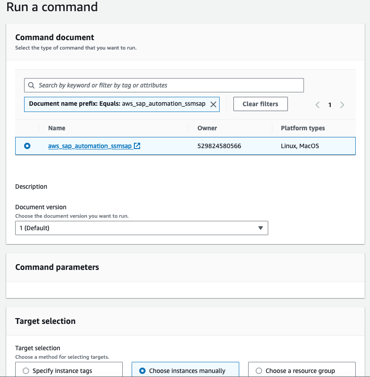Sort by the Owner column header

pyautogui.click(x=207, y=128)
